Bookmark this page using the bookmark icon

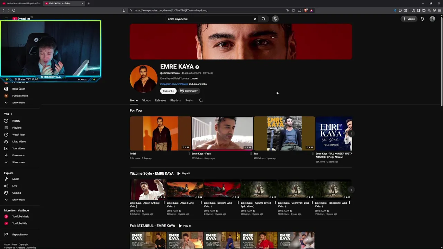[x=124, y=10]
